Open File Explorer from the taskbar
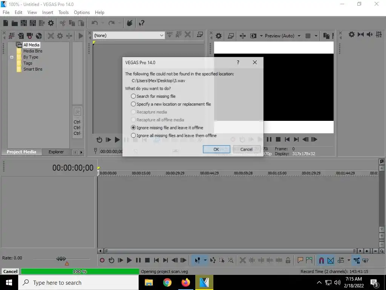Screen dimensions: 386x290 pos(149,282)
